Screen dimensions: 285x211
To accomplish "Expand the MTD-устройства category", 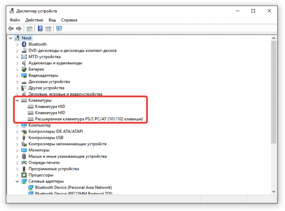I will tap(17, 57).
